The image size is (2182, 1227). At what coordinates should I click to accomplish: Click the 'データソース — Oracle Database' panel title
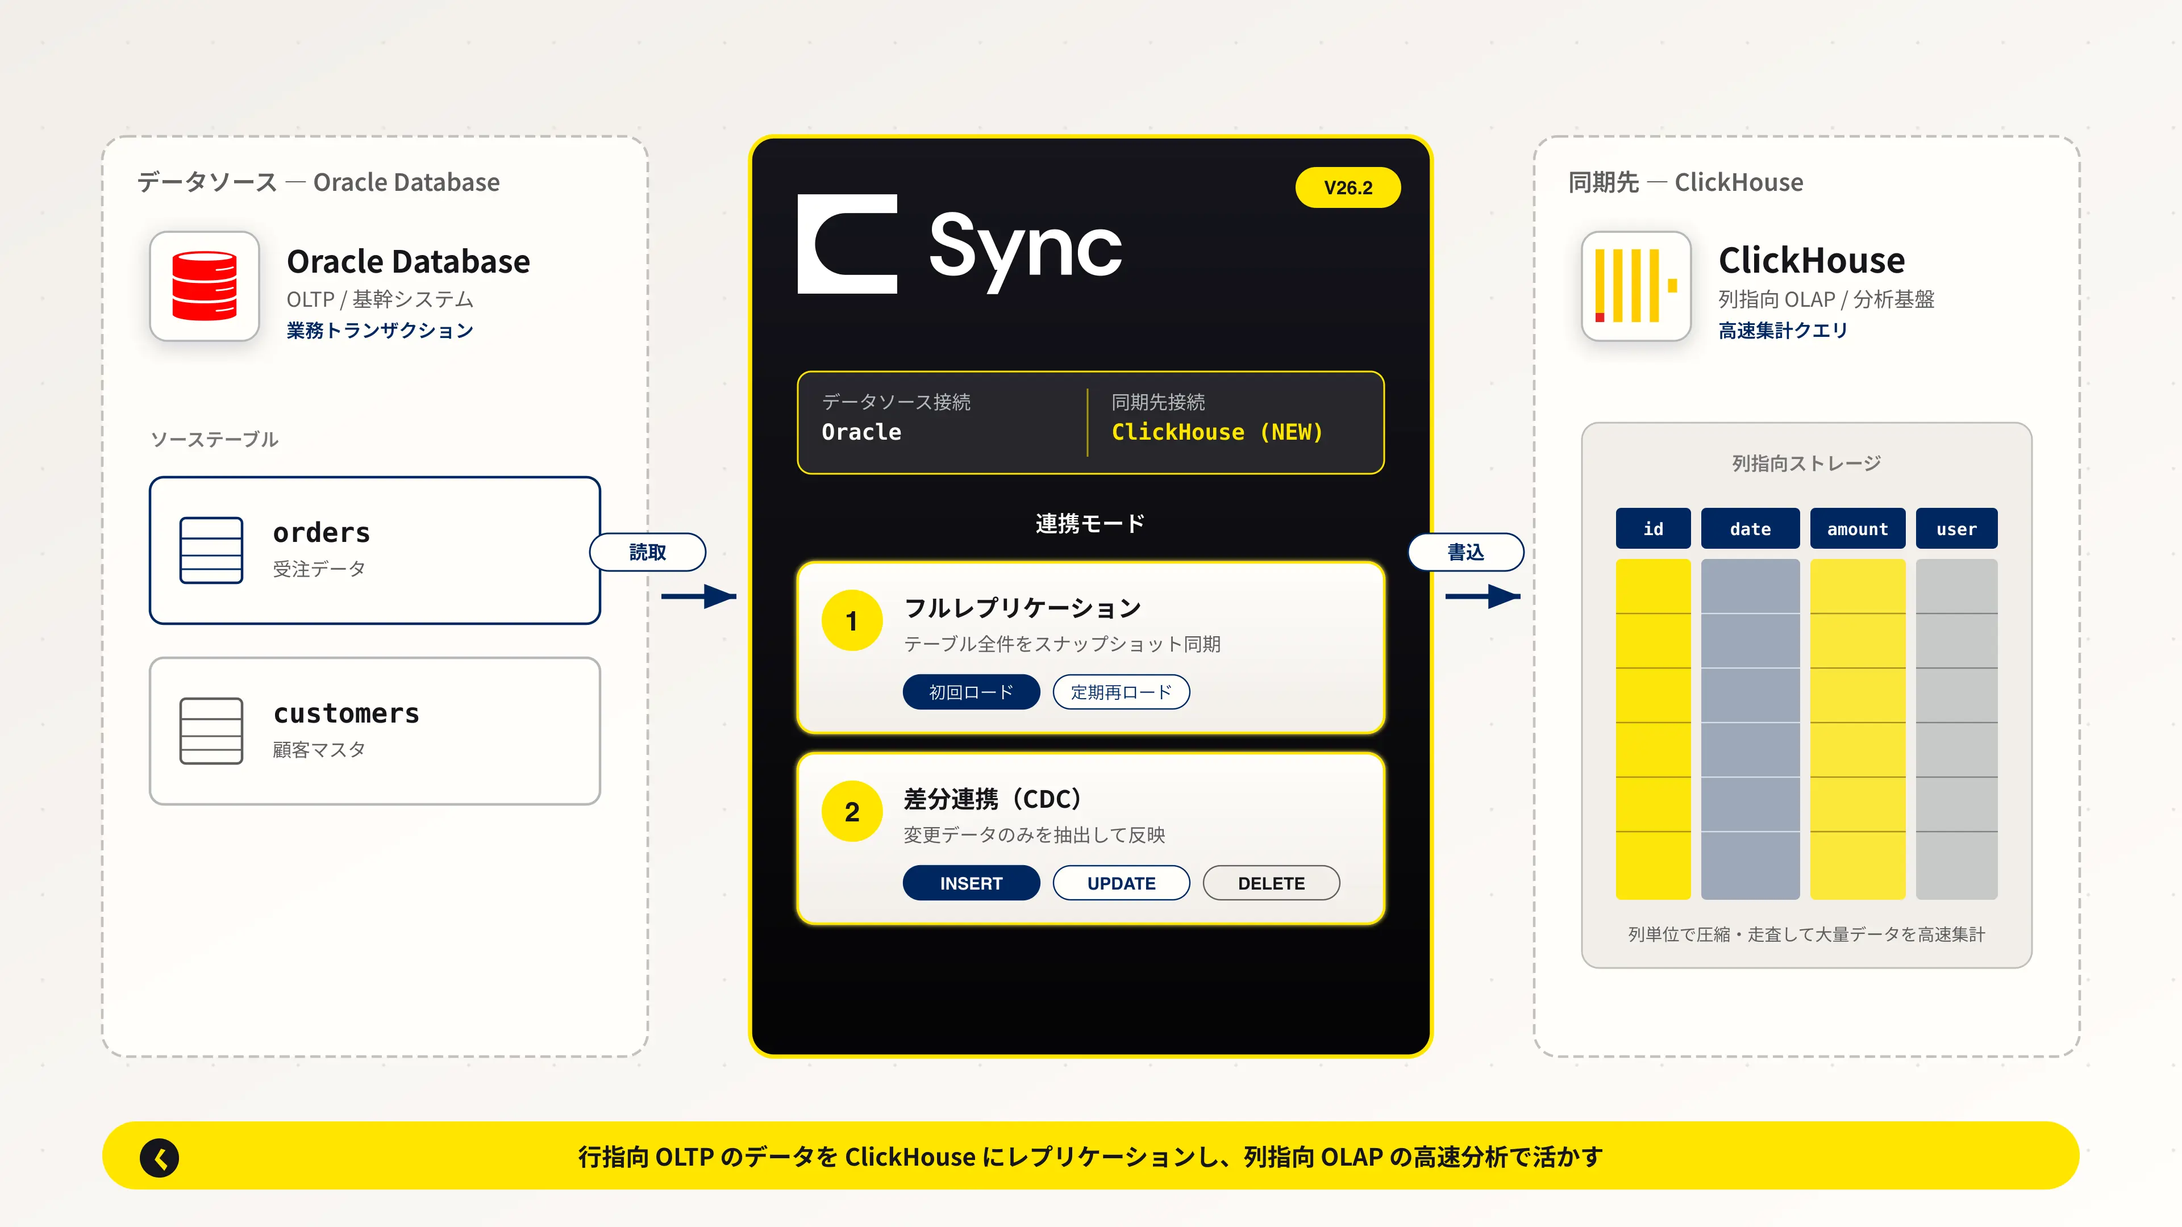[318, 182]
